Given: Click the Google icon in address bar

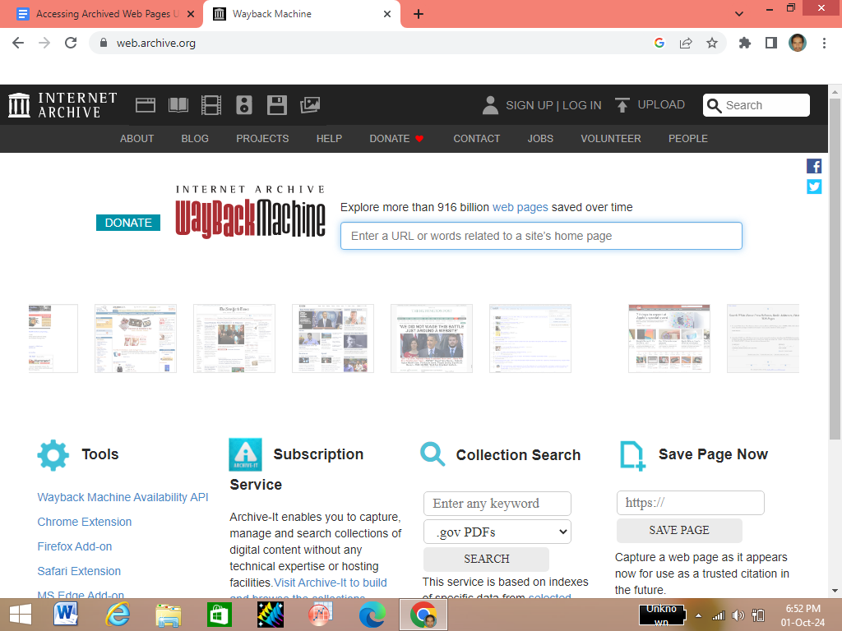Looking at the screenshot, I should pyautogui.click(x=659, y=43).
